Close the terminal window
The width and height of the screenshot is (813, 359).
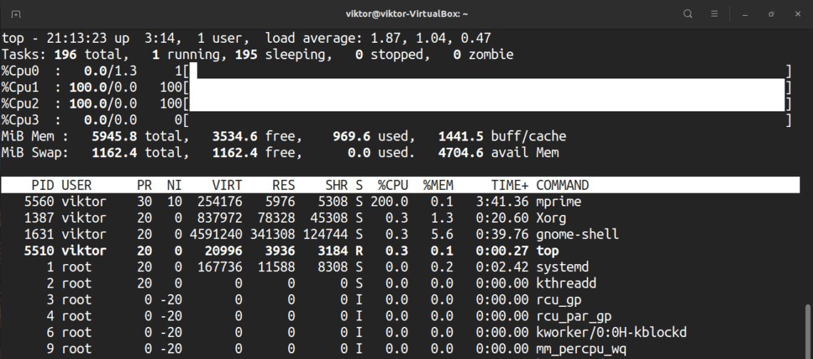click(798, 14)
